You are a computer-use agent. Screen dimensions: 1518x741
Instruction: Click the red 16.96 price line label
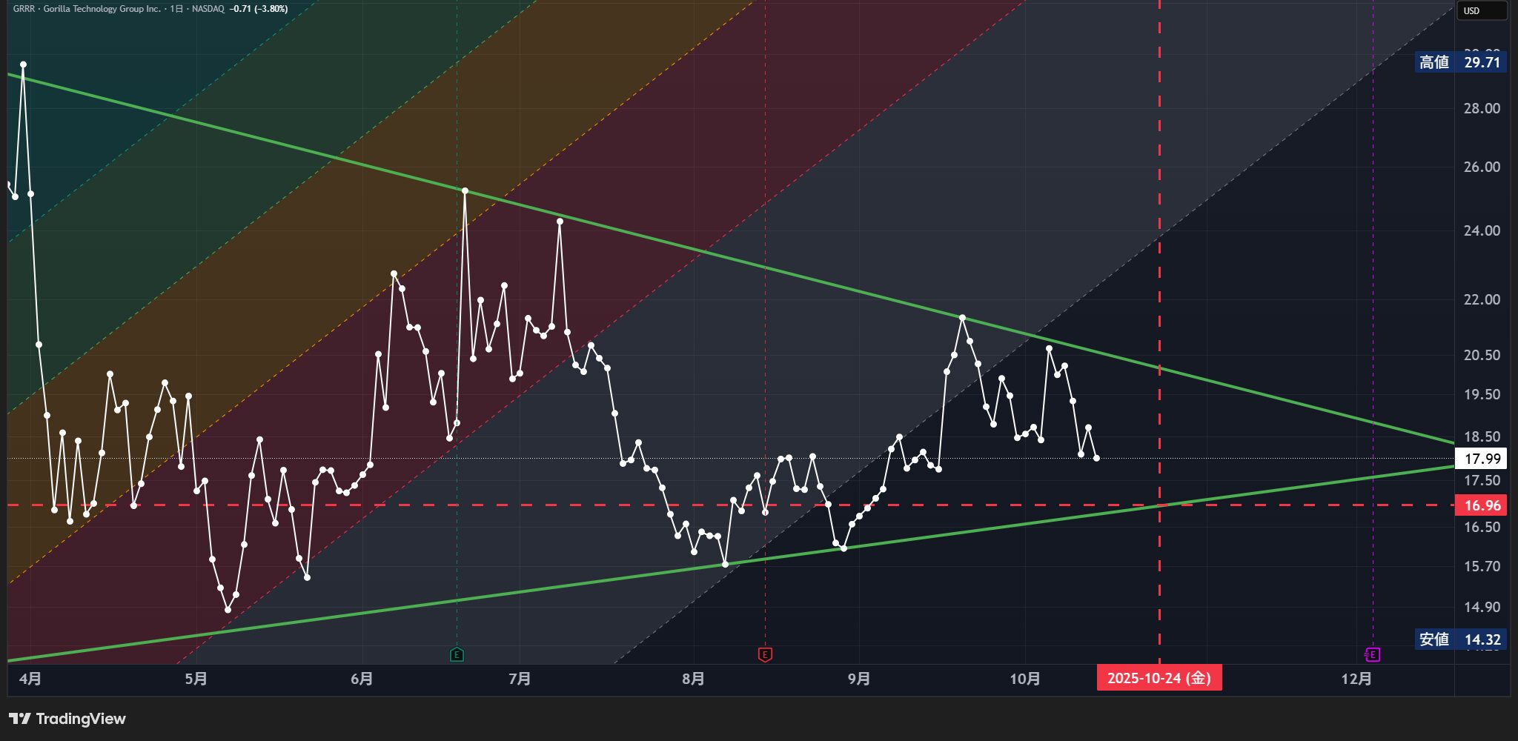(1482, 505)
